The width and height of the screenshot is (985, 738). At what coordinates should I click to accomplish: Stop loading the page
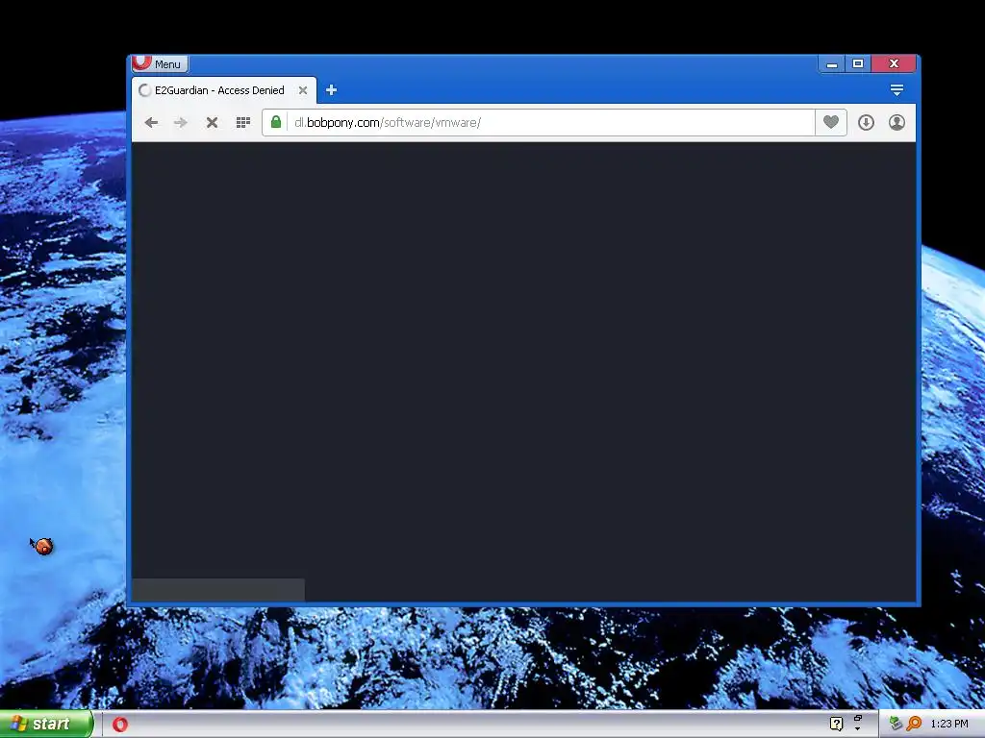tap(212, 122)
